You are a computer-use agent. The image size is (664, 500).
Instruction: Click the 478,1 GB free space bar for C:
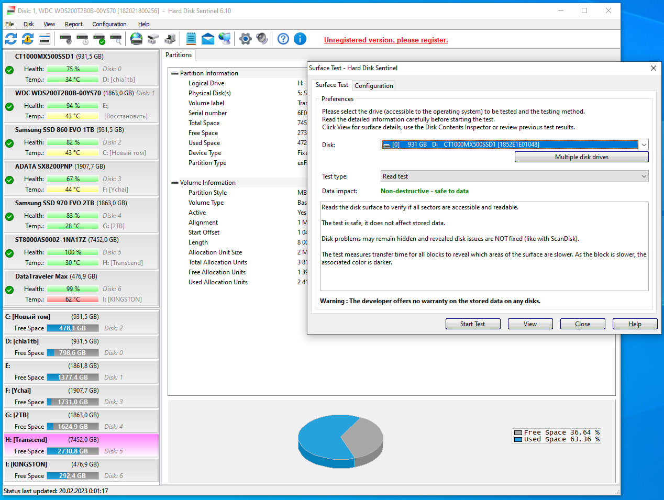pyautogui.click(x=73, y=328)
